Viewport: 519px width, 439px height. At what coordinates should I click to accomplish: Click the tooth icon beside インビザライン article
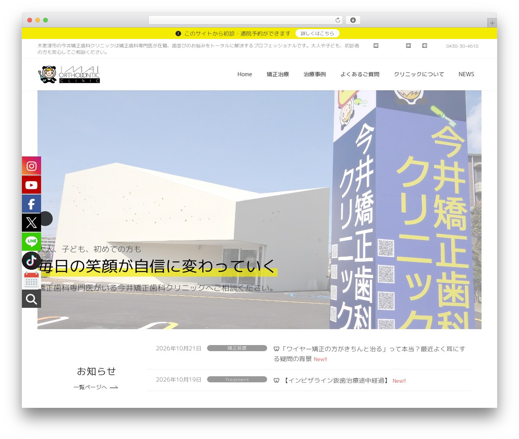coord(277,381)
